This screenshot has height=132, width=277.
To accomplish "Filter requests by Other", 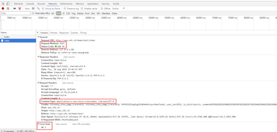I will point(115,13).
